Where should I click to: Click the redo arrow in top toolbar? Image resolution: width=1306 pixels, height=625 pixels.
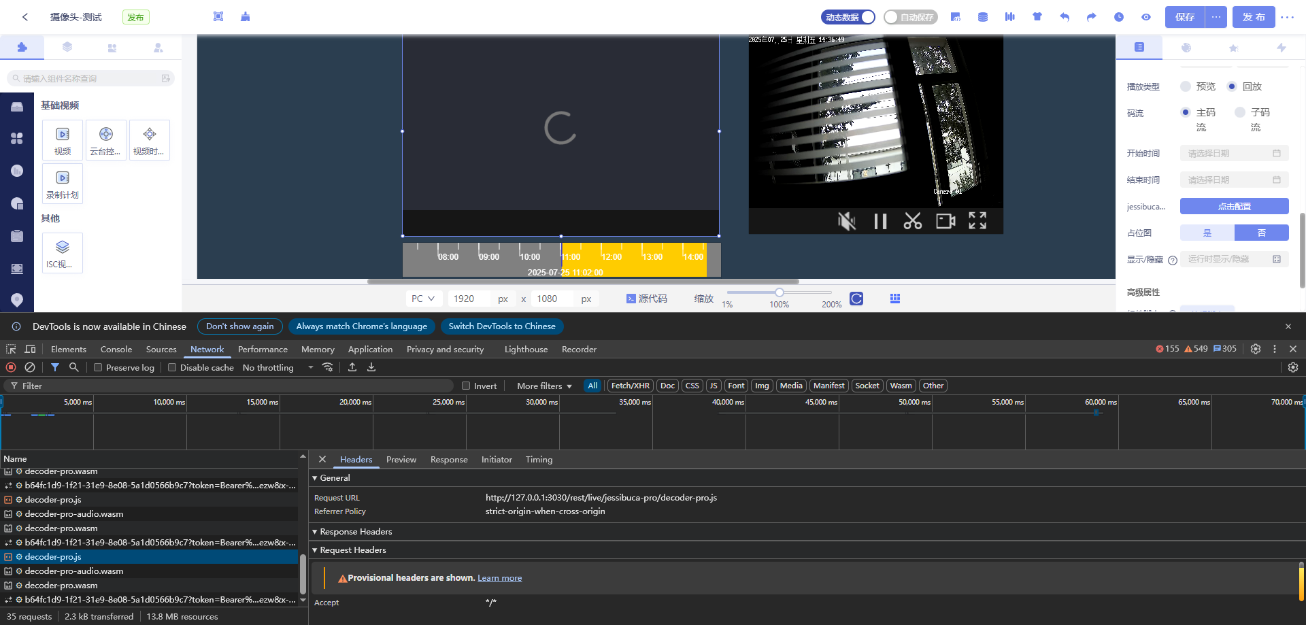point(1092,17)
